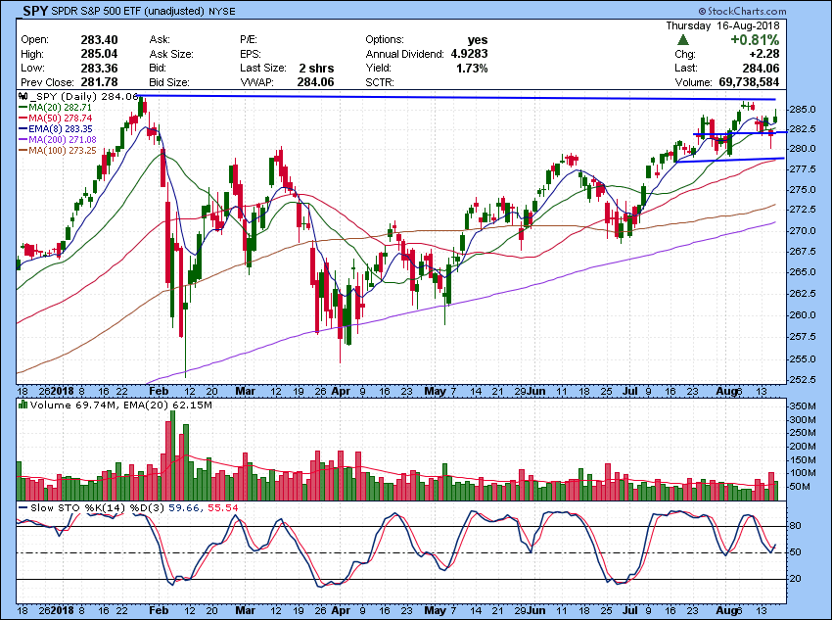This screenshot has height=620, width=832.
Task: Select the Annual Dividend value 4.9283
Action: coord(469,54)
